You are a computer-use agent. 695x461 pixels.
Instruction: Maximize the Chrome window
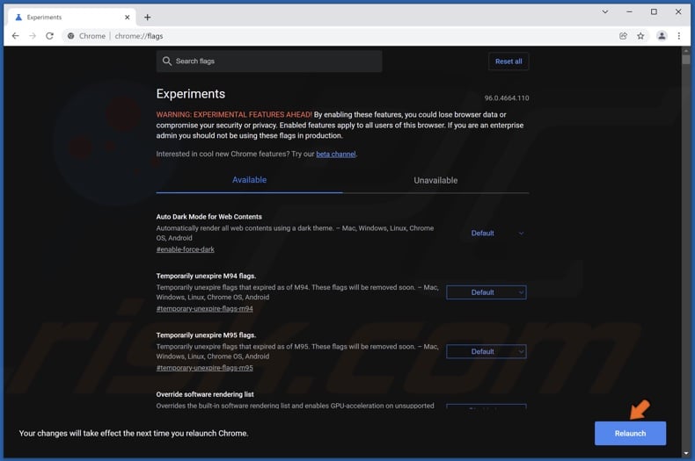(x=654, y=12)
